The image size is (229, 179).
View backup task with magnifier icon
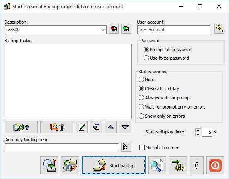(x=96, y=127)
